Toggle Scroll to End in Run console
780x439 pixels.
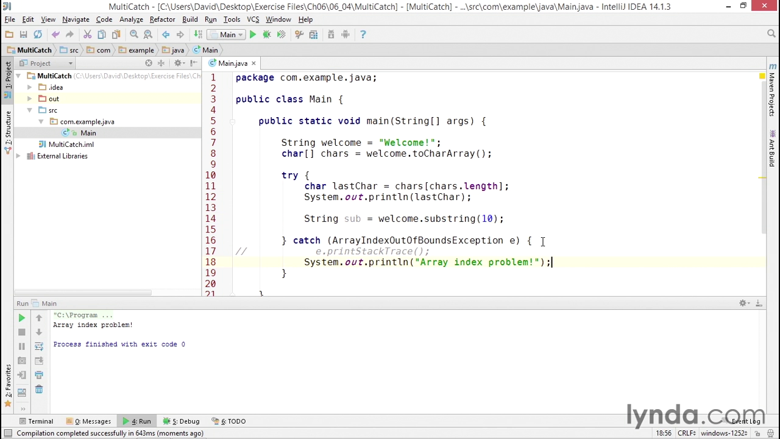tap(39, 360)
